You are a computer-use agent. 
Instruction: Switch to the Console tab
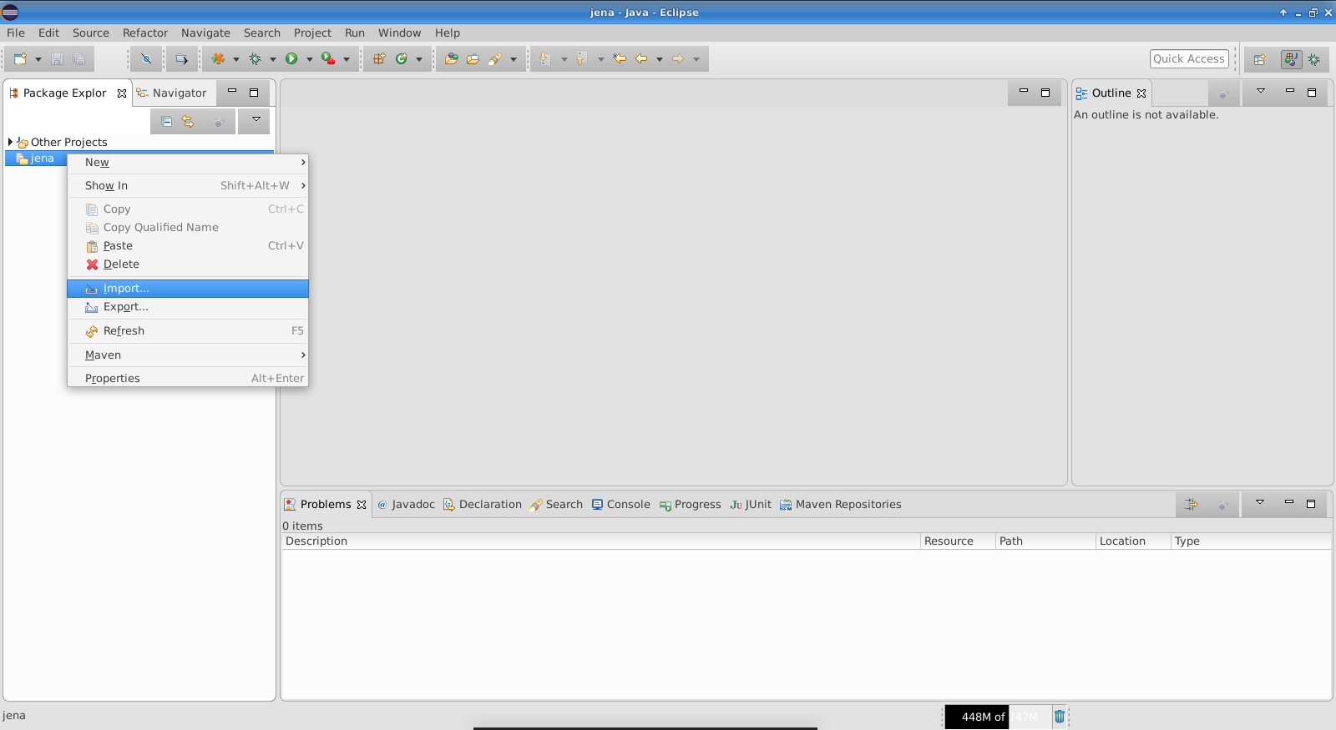[620, 505]
